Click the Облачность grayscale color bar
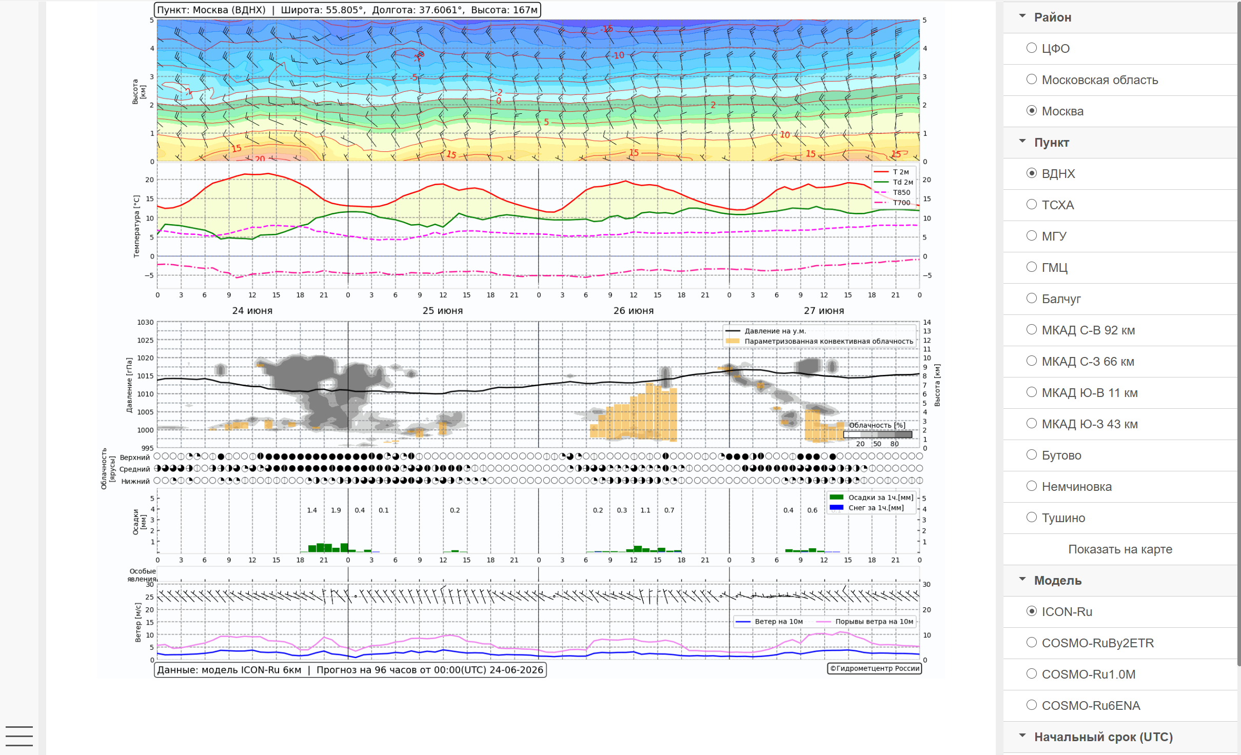The image size is (1241, 755). pyautogui.click(x=878, y=434)
